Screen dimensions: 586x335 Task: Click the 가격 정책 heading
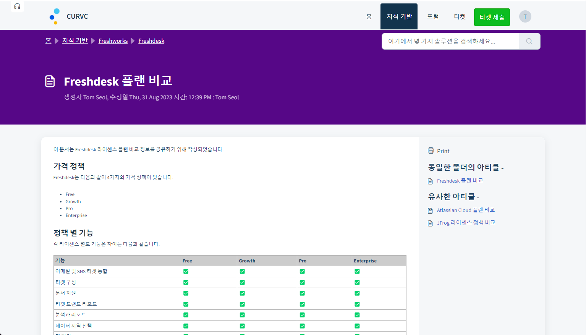(x=69, y=166)
